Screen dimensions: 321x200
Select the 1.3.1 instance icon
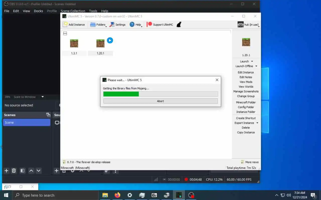[74, 43]
